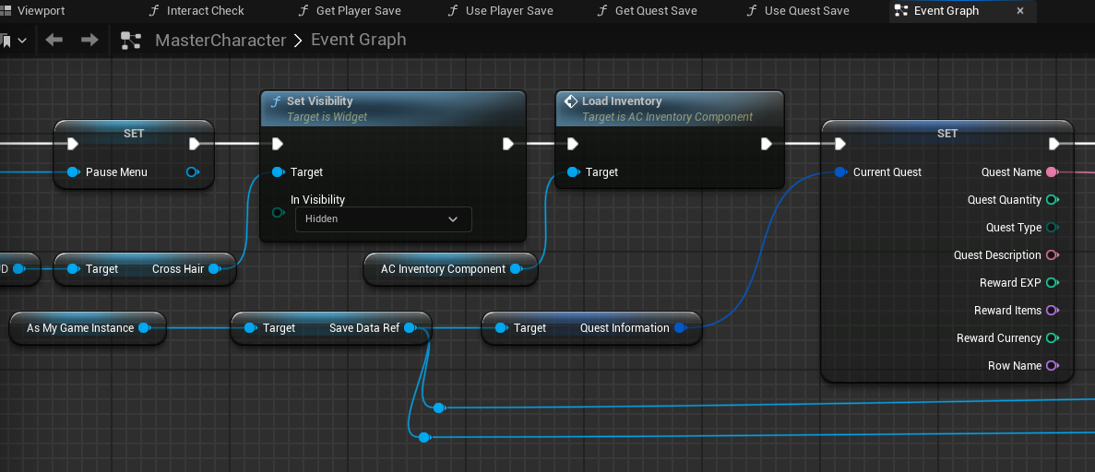This screenshot has width=1095, height=472.
Task: Click the Quest Description output pin
Action: pos(1053,254)
